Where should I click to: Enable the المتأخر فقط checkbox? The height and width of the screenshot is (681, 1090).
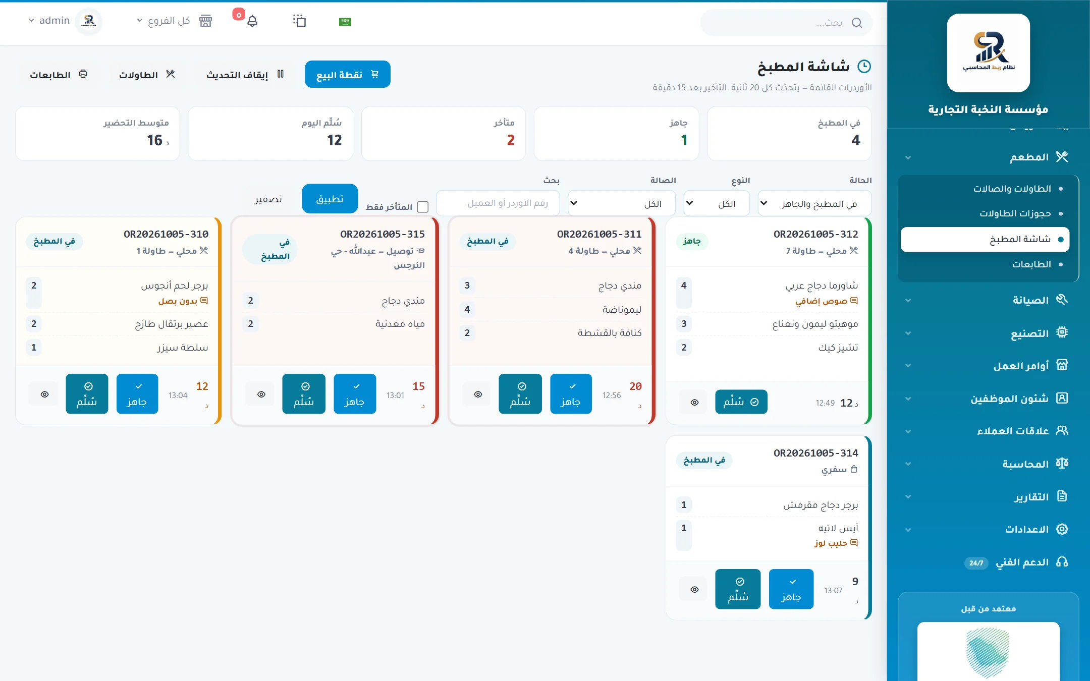pyautogui.click(x=423, y=207)
